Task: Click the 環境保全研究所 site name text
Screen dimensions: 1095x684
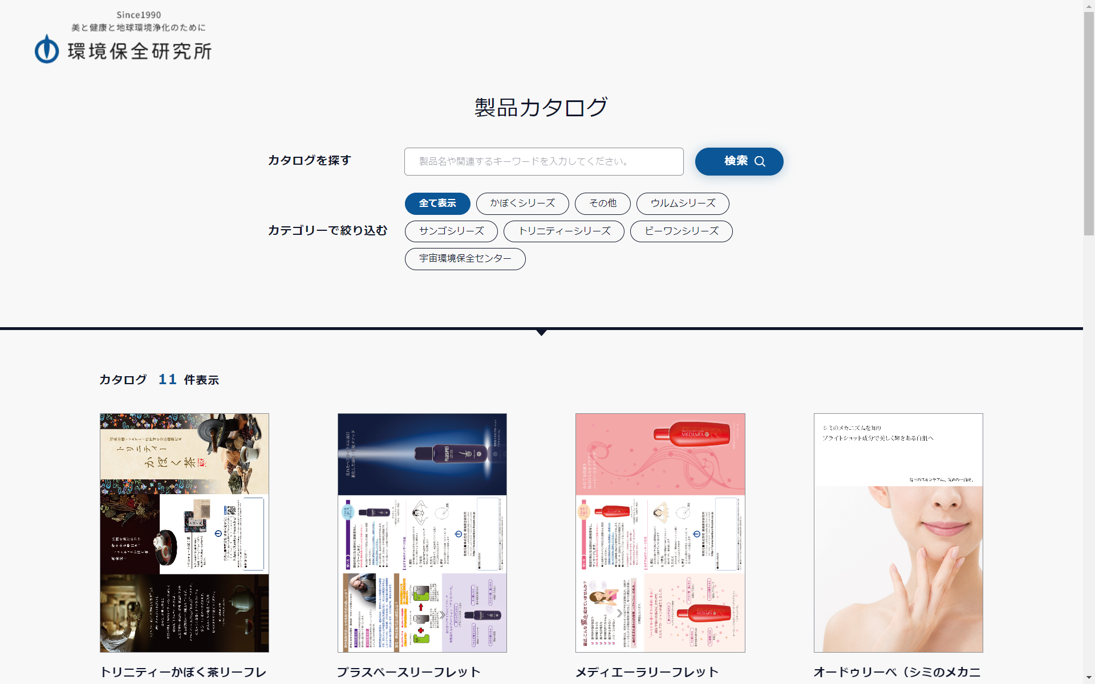Action: (140, 51)
